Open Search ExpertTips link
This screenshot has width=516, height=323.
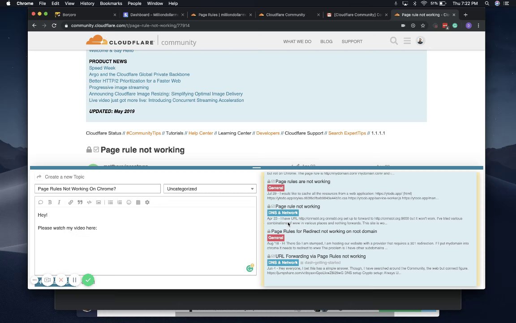pyautogui.click(x=347, y=133)
